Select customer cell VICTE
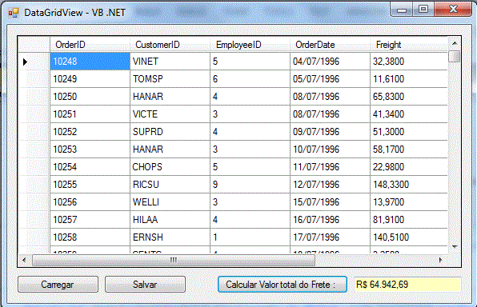Screen dimensions: 477x307 170,114
